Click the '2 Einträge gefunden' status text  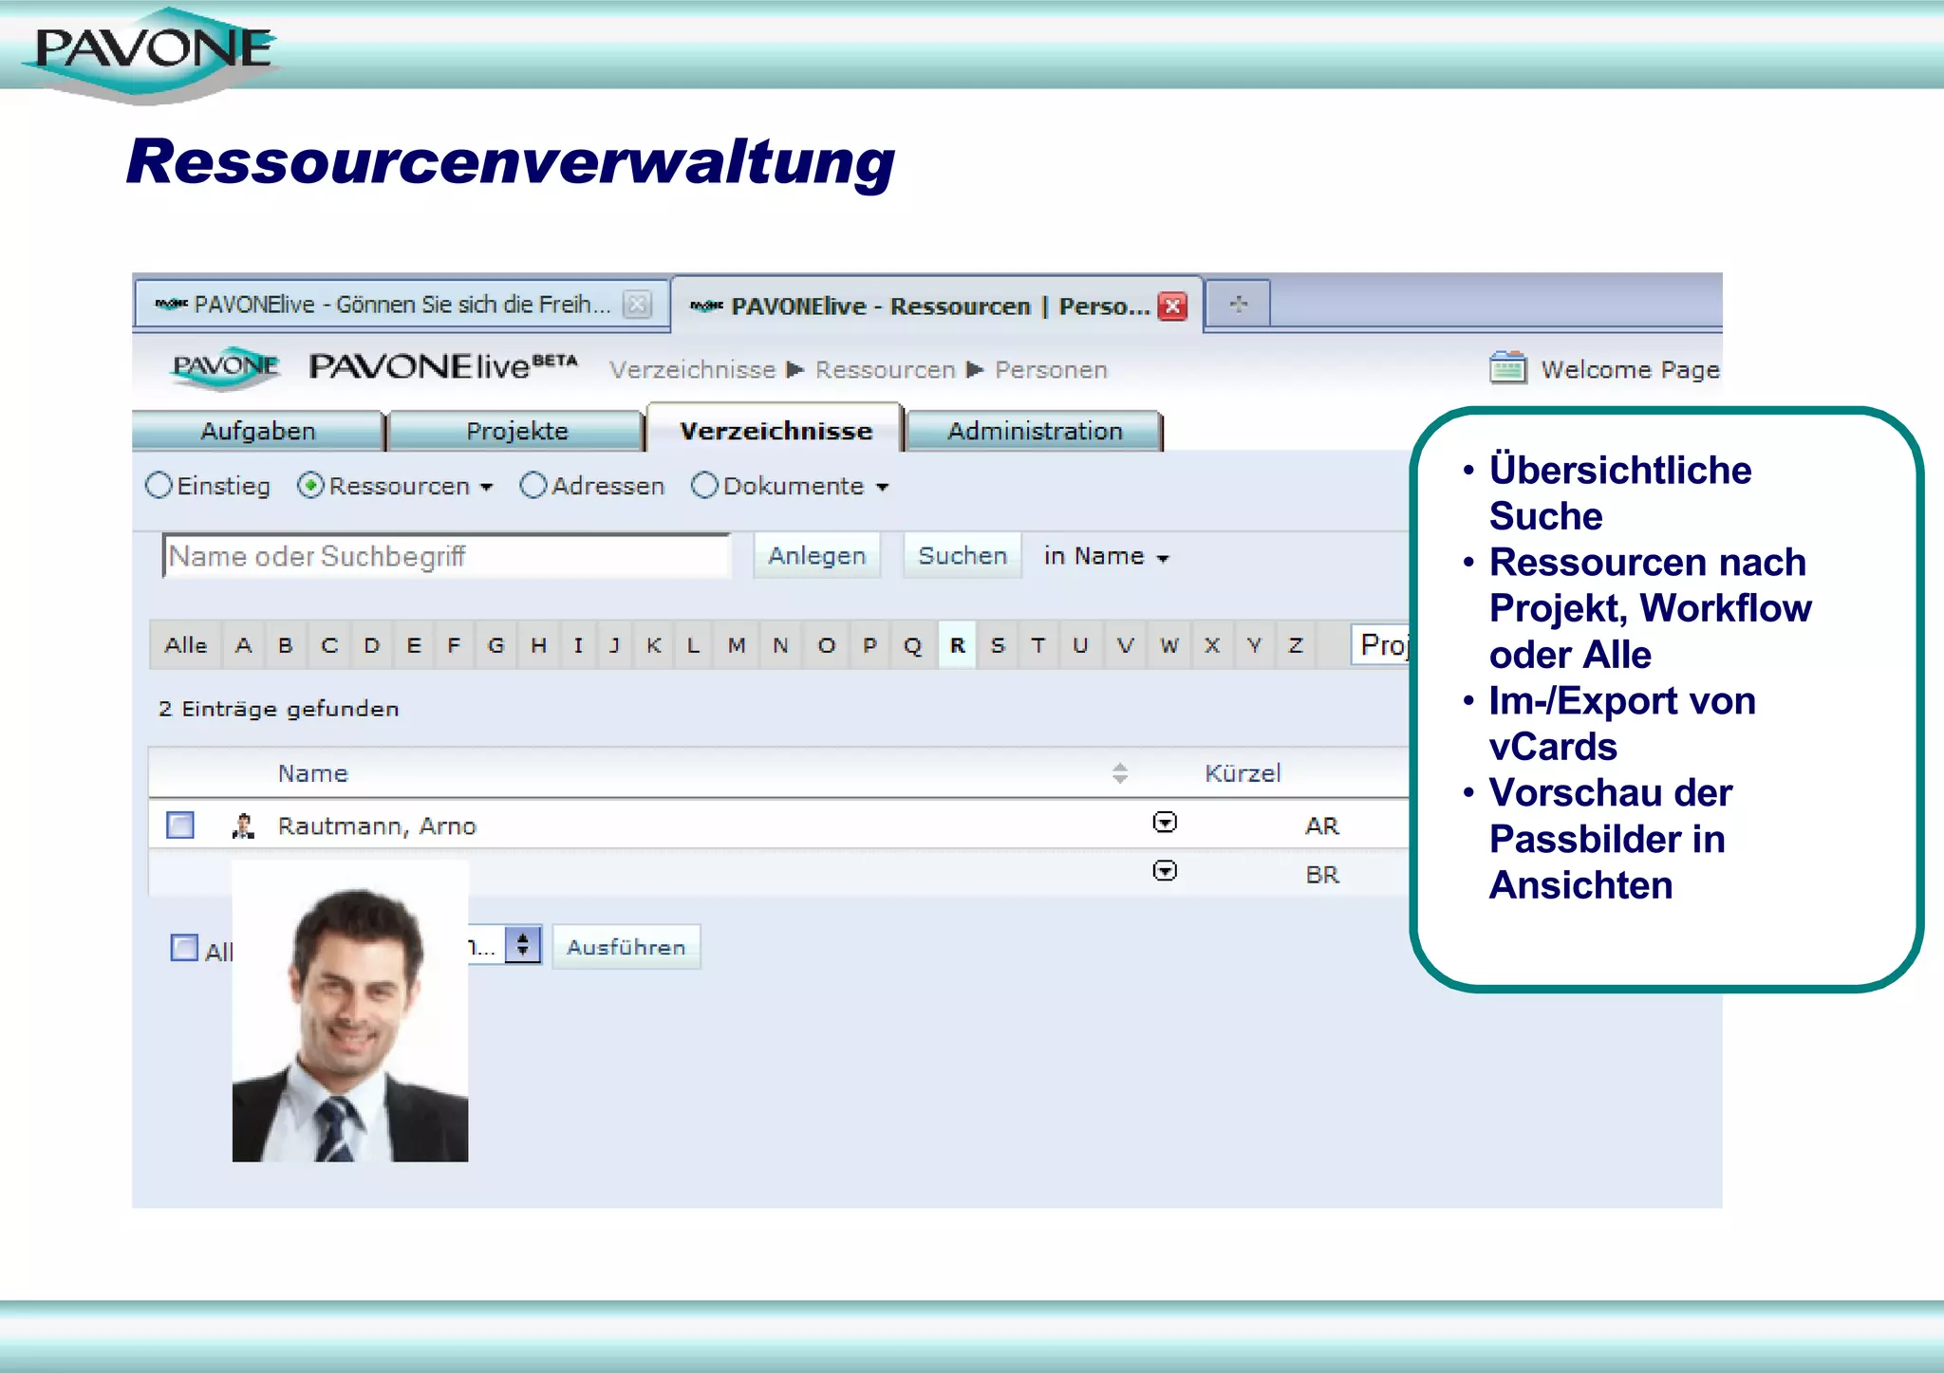point(279,709)
